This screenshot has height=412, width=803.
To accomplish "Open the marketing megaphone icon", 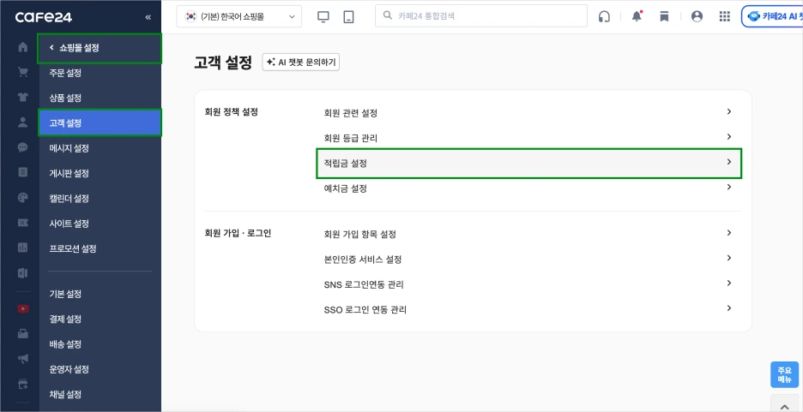I will [x=22, y=359].
